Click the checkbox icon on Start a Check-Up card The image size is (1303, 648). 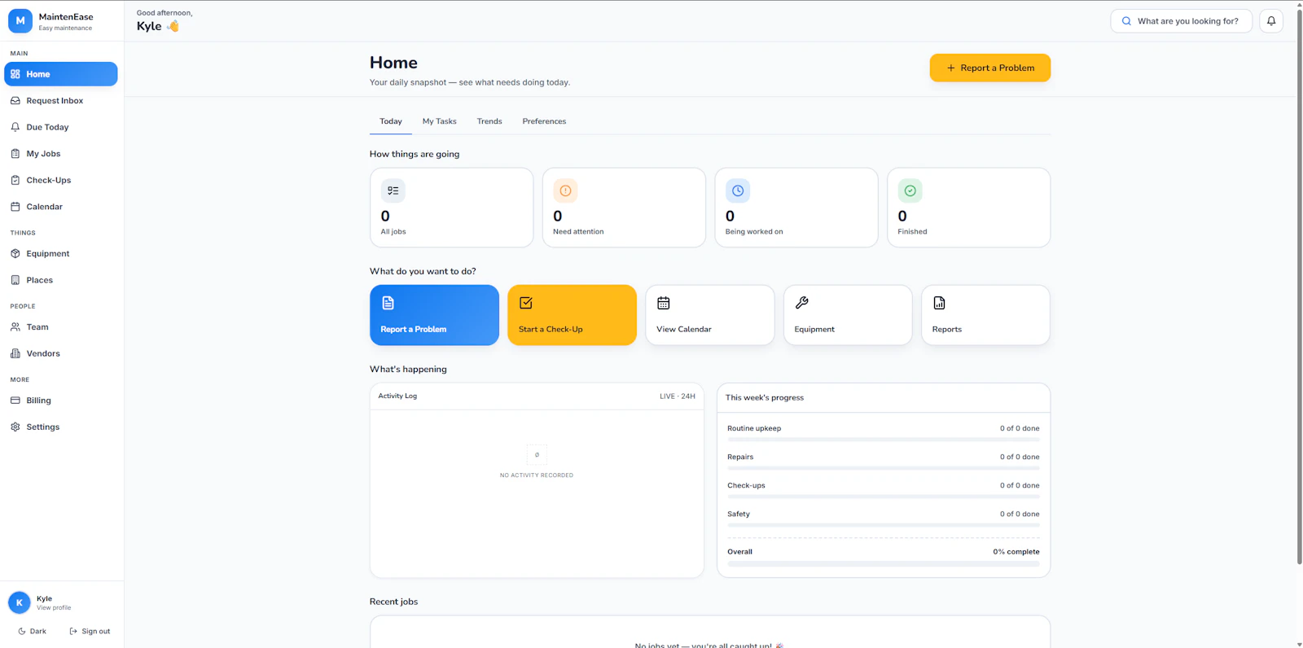pos(526,303)
